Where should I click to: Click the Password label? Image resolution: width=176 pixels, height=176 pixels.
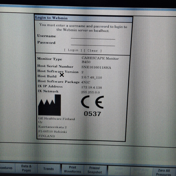[46, 42]
